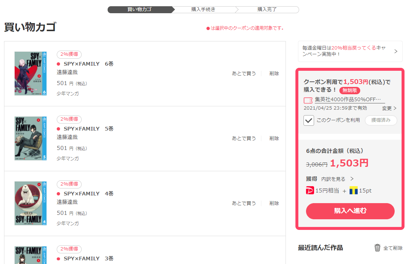
Task: Select the 買い物カゴ step tab
Action: 139,10
